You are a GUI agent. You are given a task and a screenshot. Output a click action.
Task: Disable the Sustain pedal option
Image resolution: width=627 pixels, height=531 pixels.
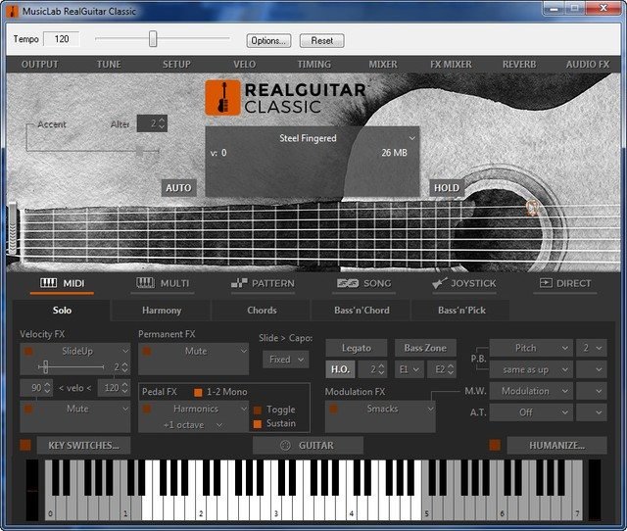(x=258, y=424)
